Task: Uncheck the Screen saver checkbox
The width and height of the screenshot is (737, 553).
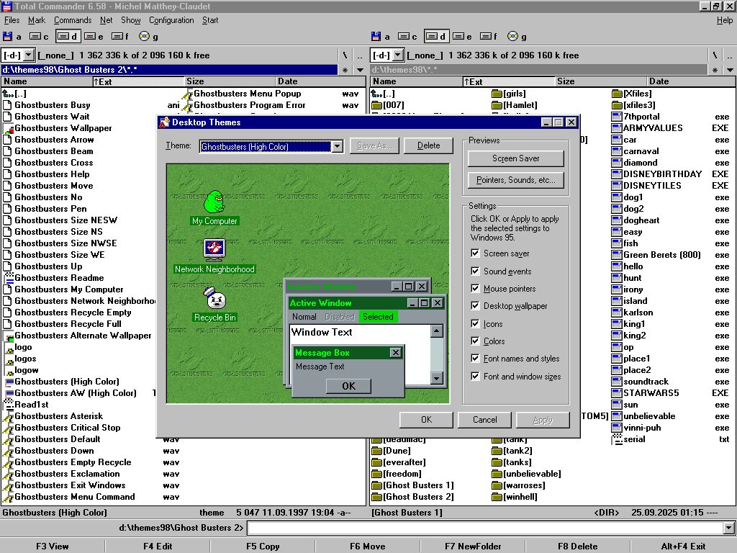Action: pyautogui.click(x=475, y=253)
